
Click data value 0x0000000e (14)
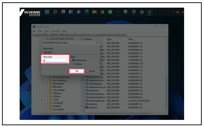click(136, 63)
